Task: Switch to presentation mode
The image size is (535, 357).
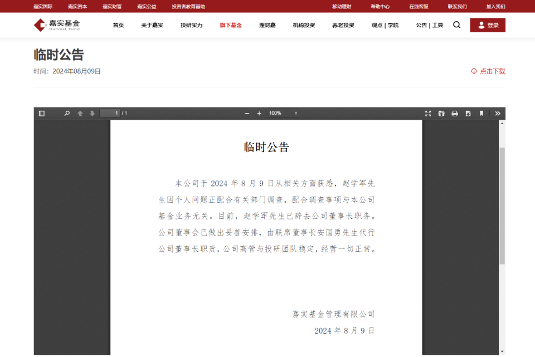Action: pos(428,113)
